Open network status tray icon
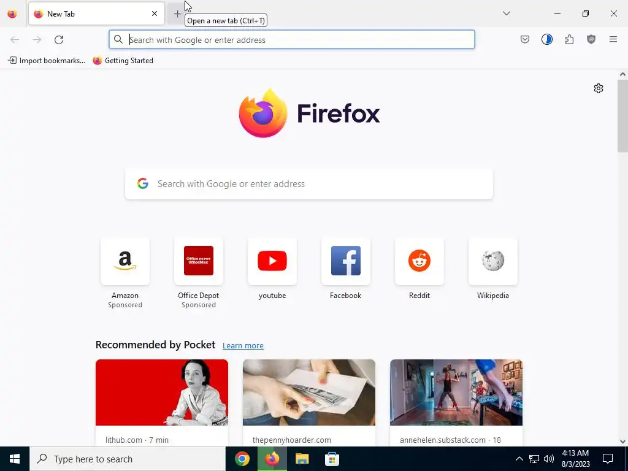 [x=534, y=459]
